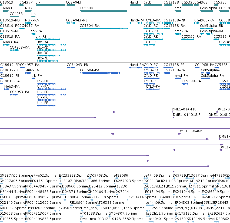This screenshot has height=223, width=230.
Task: Click protein Utx-PB
Action: (x=46, y=84)
